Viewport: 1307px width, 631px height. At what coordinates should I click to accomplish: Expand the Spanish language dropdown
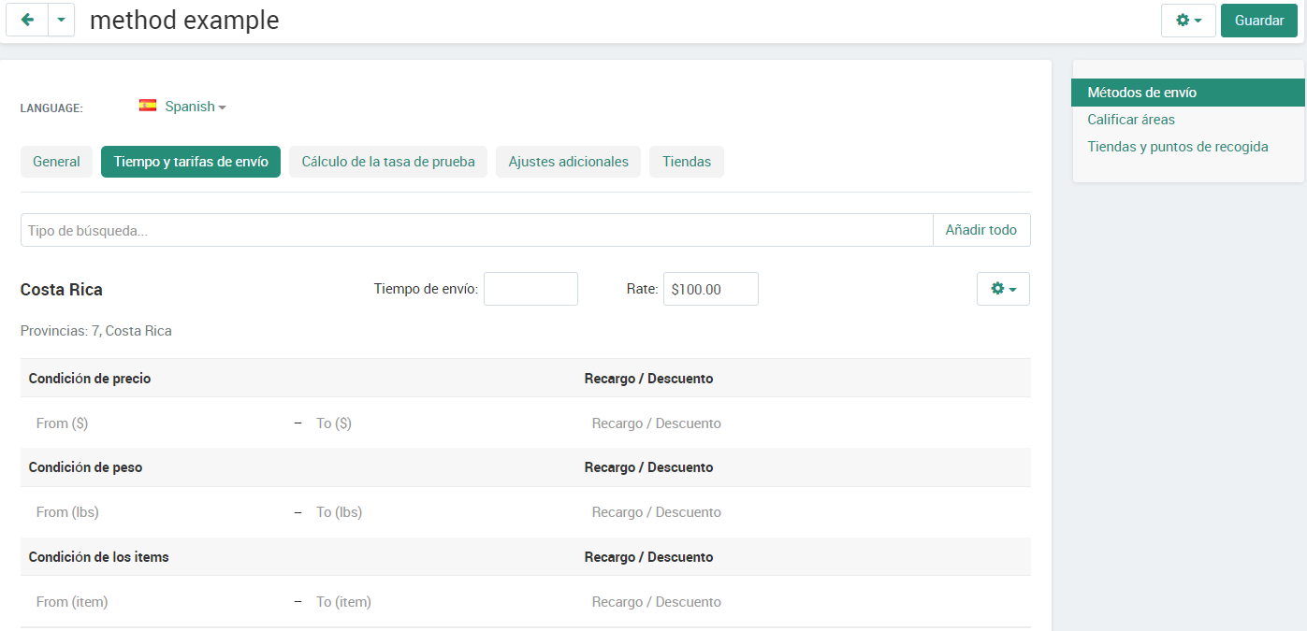pos(195,107)
